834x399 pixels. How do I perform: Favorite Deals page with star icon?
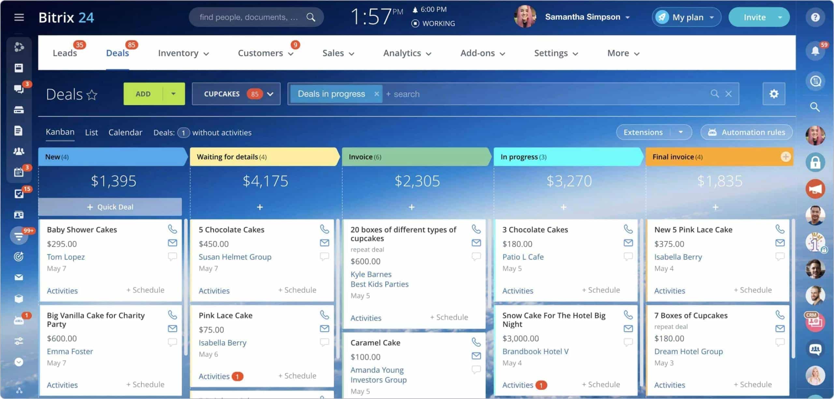[92, 95]
